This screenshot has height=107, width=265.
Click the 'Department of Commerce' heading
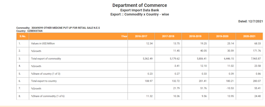coord(140,5)
